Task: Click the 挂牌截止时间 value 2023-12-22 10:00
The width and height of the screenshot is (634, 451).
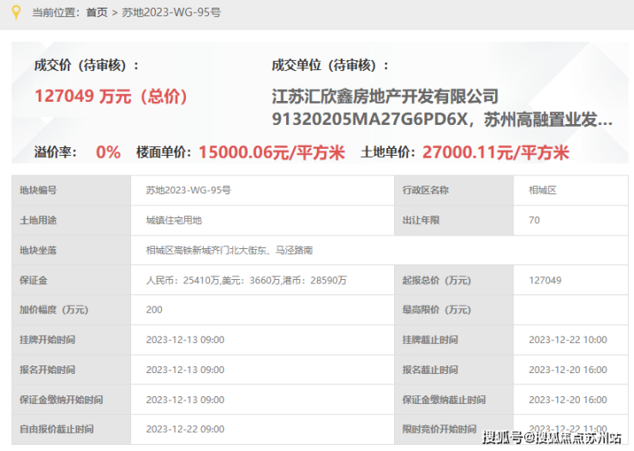Action: [x=568, y=340]
